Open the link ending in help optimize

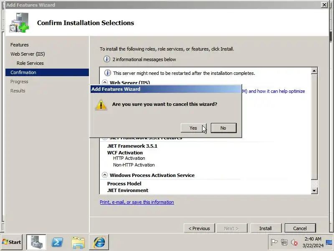[273, 91]
